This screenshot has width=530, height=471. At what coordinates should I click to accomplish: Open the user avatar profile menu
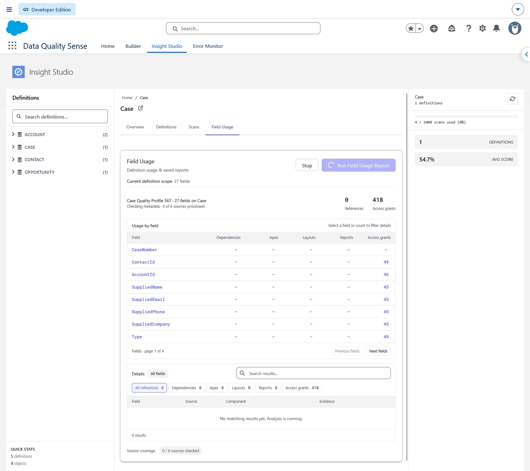point(515,28)
